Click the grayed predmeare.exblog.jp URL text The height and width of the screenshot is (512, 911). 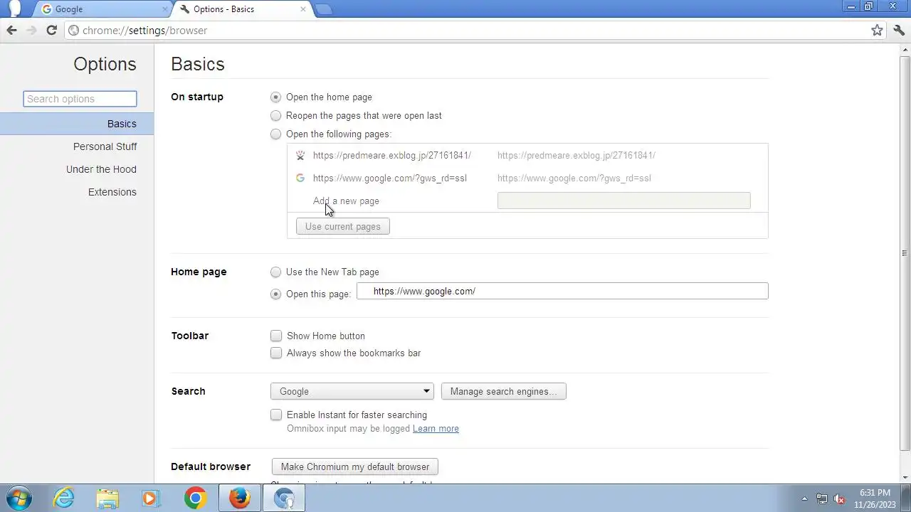click(x=576, y=155)
